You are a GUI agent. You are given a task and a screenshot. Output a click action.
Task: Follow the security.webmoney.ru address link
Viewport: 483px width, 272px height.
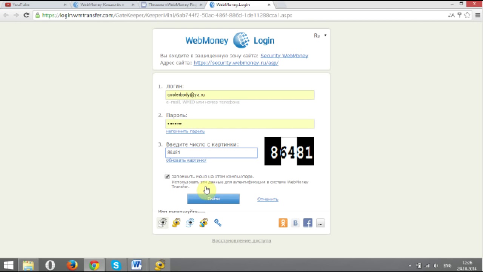point(236,63)
